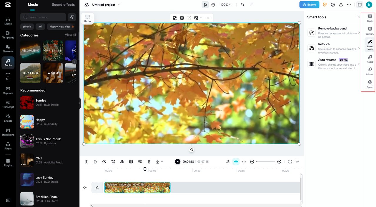Play the video preview
The width and height of the screenshot is (376, 207).
pos(177,162)
